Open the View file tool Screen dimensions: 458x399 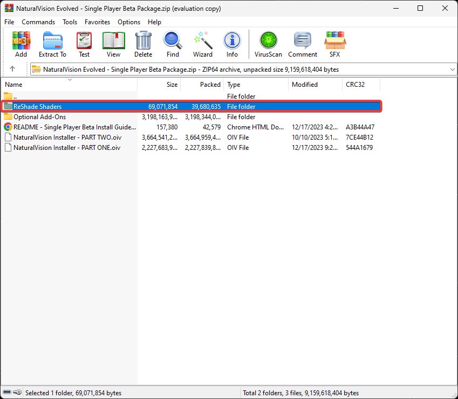pos(113,44)
